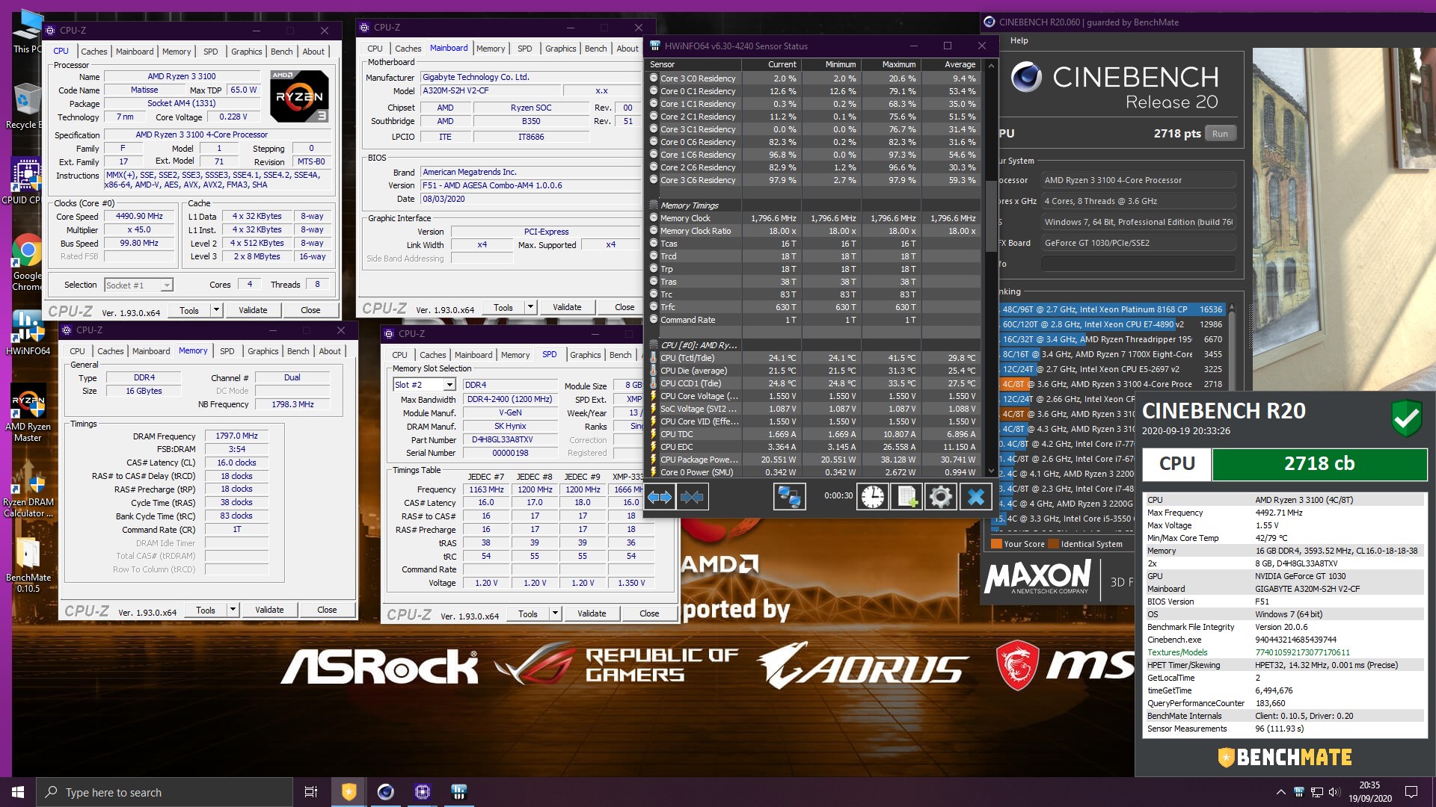Open volume control in system tray
The height and width of the screenshot is (807, 1436).
coord(1334,792)
